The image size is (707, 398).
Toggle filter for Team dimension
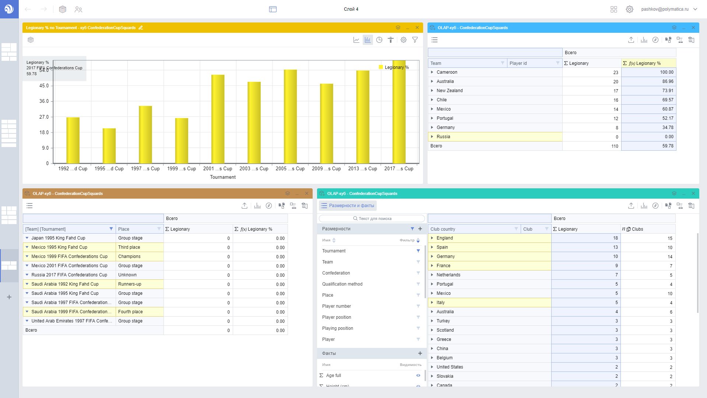(x=418, y=262)
